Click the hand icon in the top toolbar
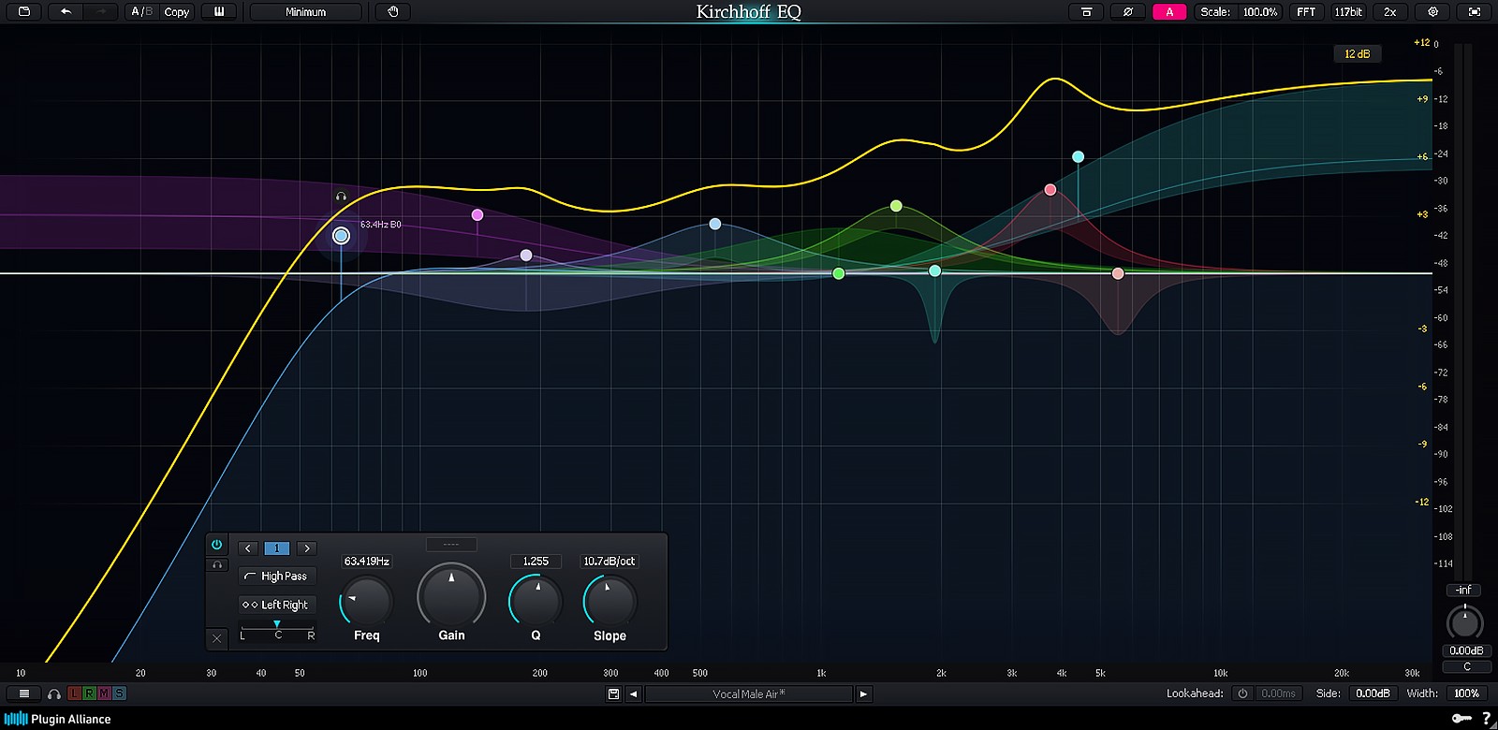The height and width of the screenshot is (730, 1498). [x=393, y=12]
